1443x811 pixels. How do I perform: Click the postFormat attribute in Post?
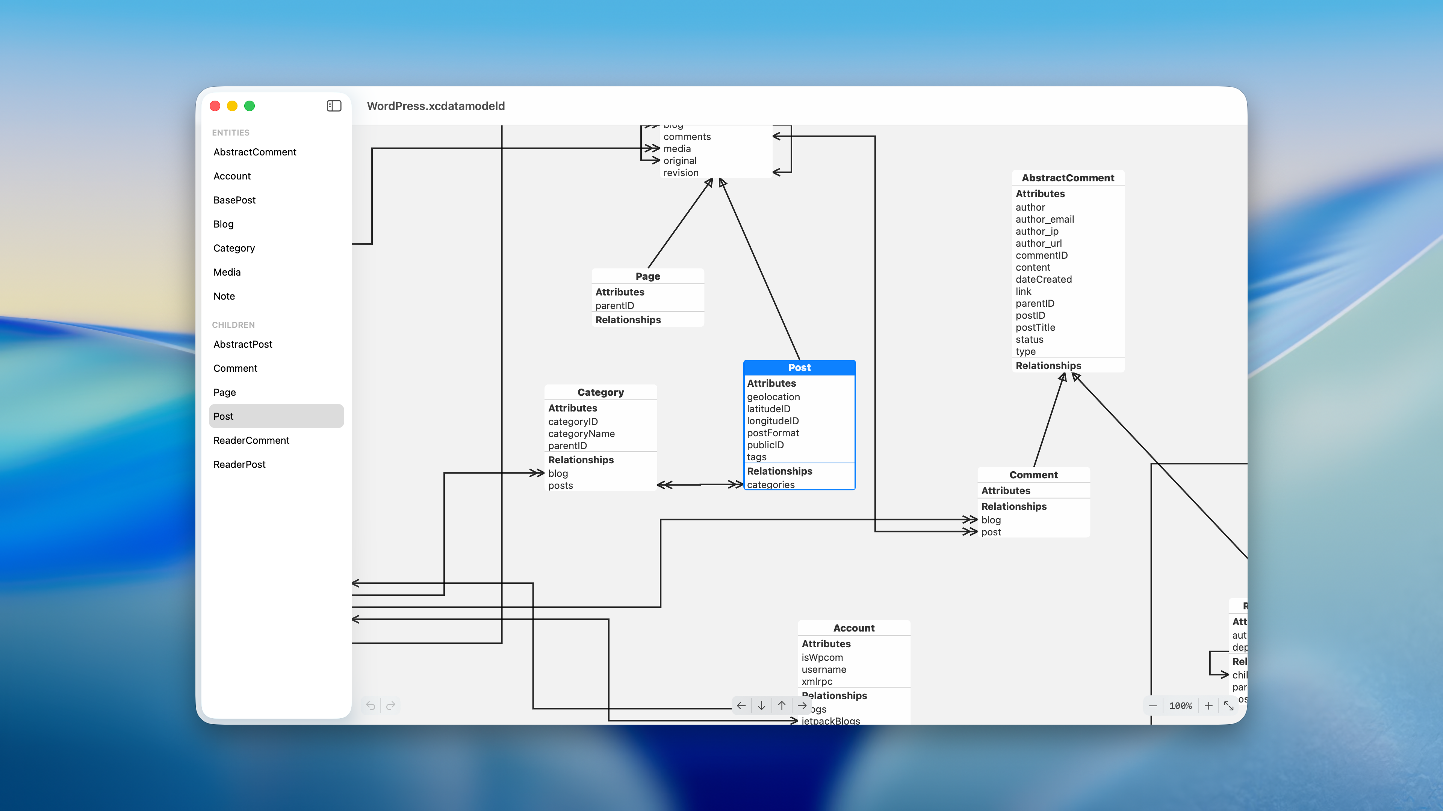click(x=773, y=433)
